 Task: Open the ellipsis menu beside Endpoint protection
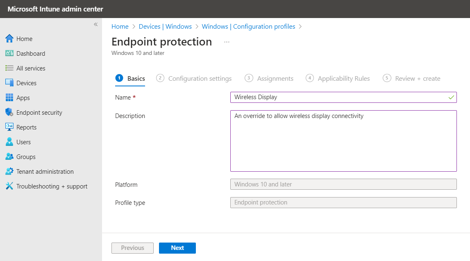pyautogui.click(x=227, y=41)
